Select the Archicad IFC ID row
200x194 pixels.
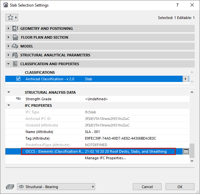point(97,119)
